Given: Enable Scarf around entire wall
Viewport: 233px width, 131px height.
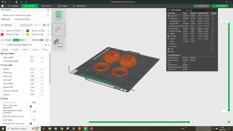Looking at the screenshot, I should 31,116.
